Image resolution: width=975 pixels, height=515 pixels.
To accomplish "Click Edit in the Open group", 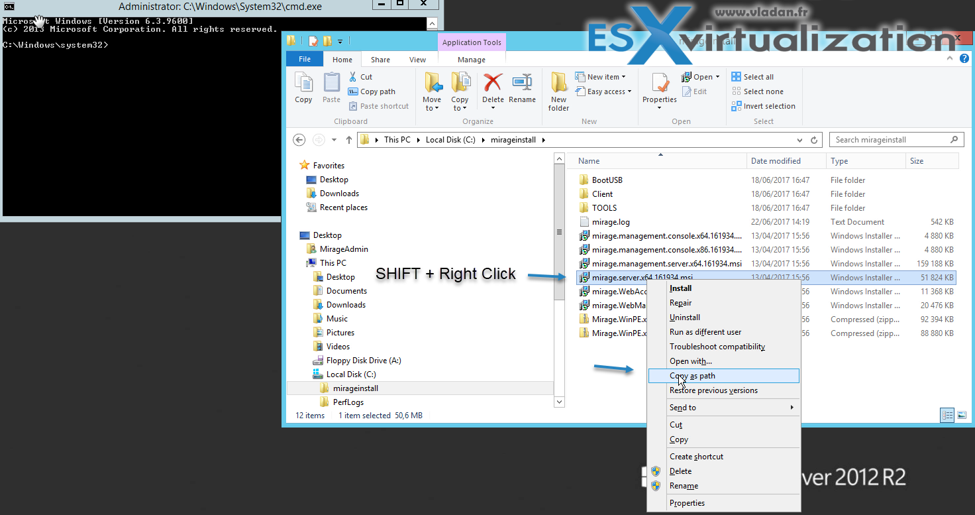I will pyautogui.click(x=694, y=91).
